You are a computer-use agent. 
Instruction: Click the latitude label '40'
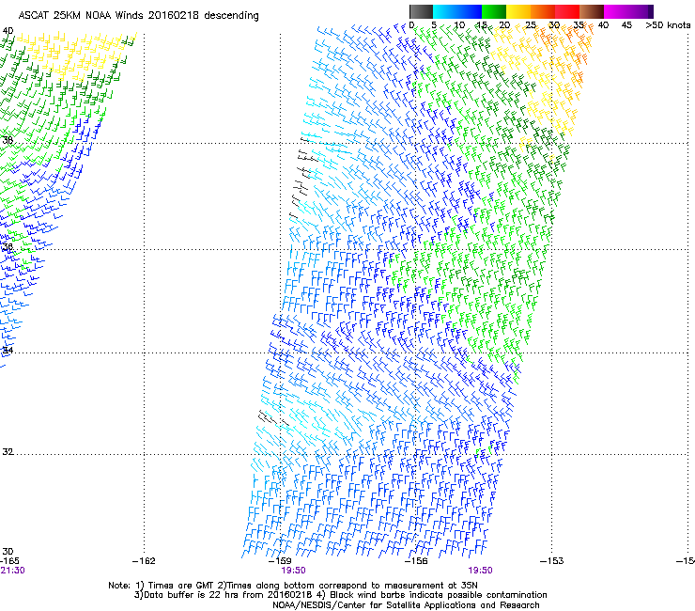coord(8,31)
